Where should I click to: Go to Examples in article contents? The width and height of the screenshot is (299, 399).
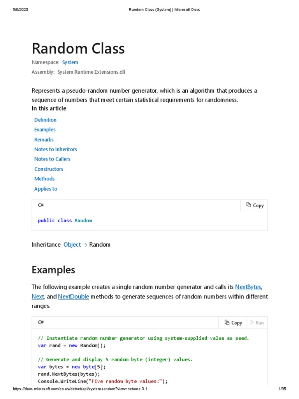click(x=45, y=130)
